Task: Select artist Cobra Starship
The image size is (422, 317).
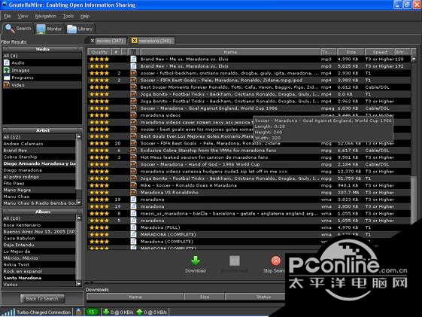Action: [39, 157]
